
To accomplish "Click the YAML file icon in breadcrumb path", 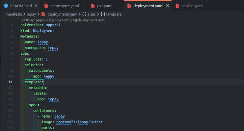I will [43, 14].
